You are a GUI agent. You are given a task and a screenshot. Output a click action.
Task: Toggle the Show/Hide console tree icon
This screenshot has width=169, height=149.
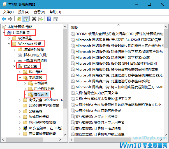click(x=26, y=19)
